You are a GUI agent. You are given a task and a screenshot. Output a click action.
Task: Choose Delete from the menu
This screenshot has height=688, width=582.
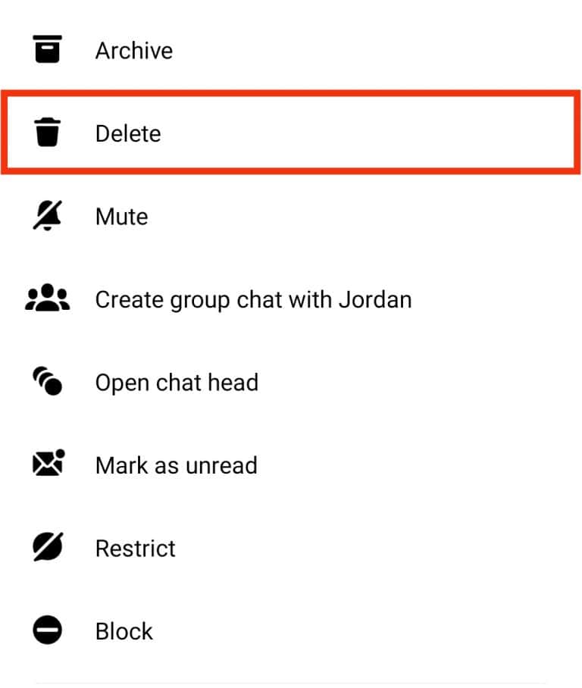(x=127, y=133)
